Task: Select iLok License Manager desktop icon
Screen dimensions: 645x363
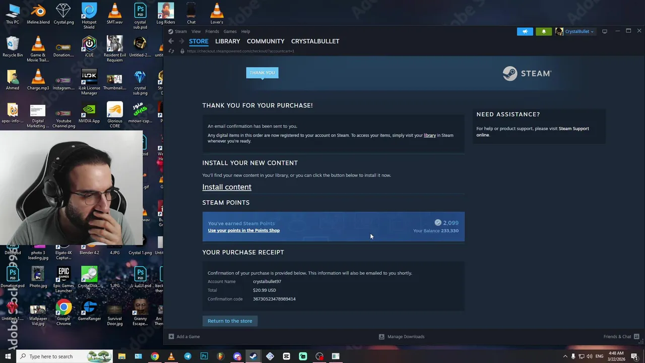Action: [89, 82]
